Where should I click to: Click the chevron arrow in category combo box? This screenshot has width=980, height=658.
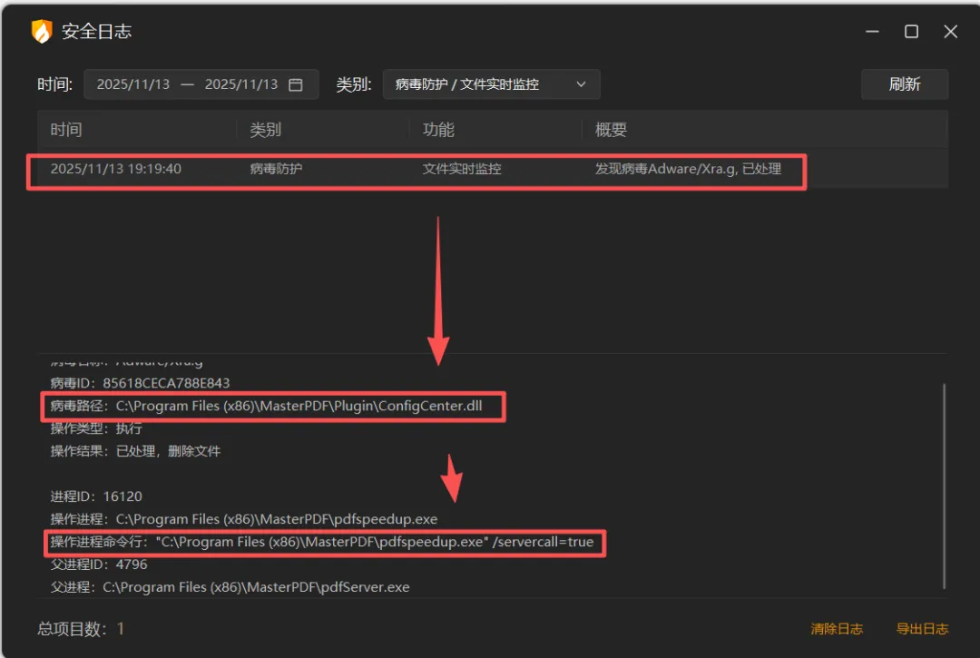pyautogui.click(x=582, y=84)
